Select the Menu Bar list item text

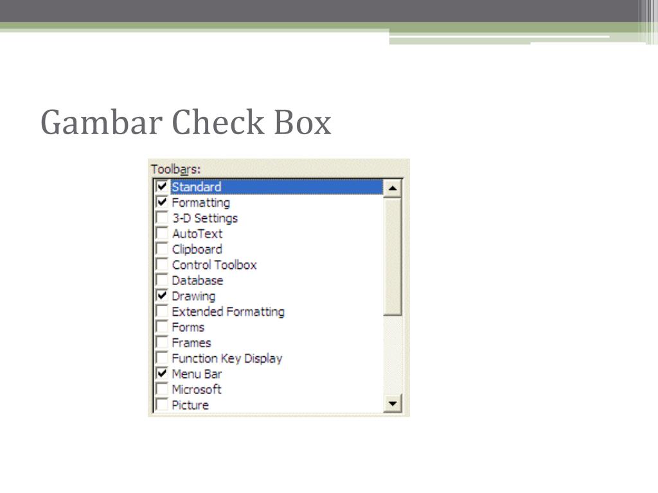(x=197, y=374)
